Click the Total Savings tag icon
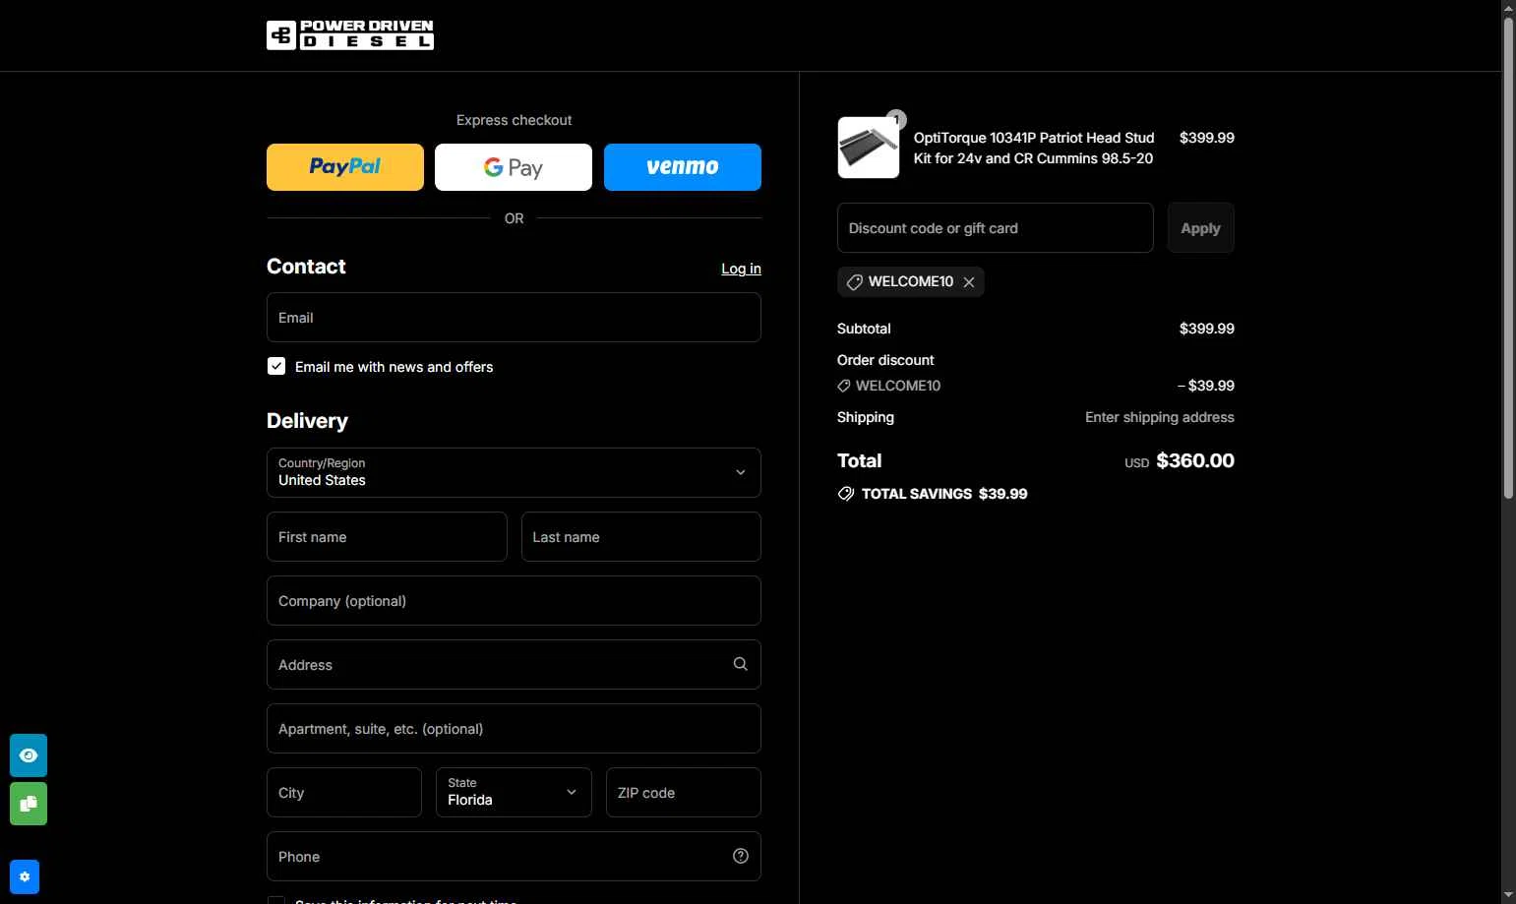Image resolution: width=1516 pixels, height=904 pixels. [846, 494]
